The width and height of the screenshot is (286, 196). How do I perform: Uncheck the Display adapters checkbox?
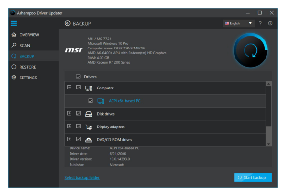[79, 126]
